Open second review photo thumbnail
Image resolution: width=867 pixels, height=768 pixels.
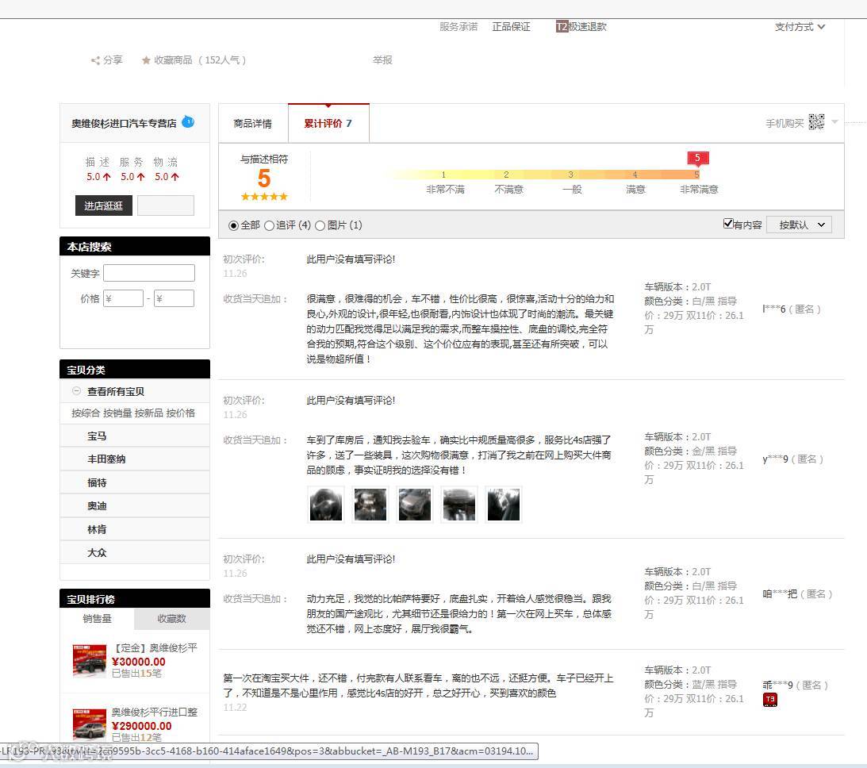pos(370,505)
